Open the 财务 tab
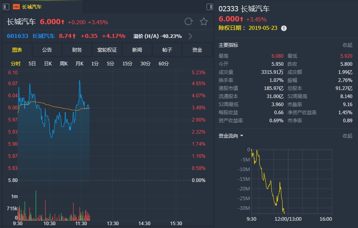The height and width of the screenshot is (228, 358). click(77, 50)
